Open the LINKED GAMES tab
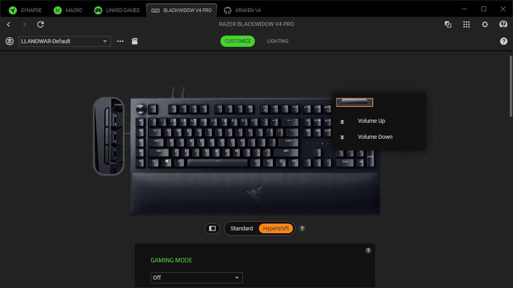This screenshot has height=288, width=513. [117, 10]
